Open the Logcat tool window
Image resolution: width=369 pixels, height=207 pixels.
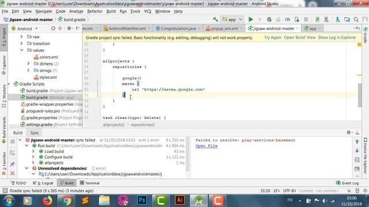pos(43,183)
